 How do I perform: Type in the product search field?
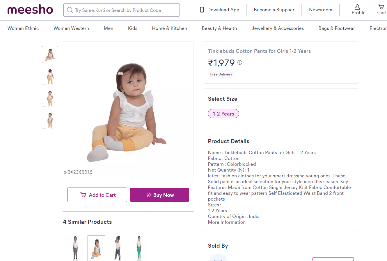coord(125,10)
